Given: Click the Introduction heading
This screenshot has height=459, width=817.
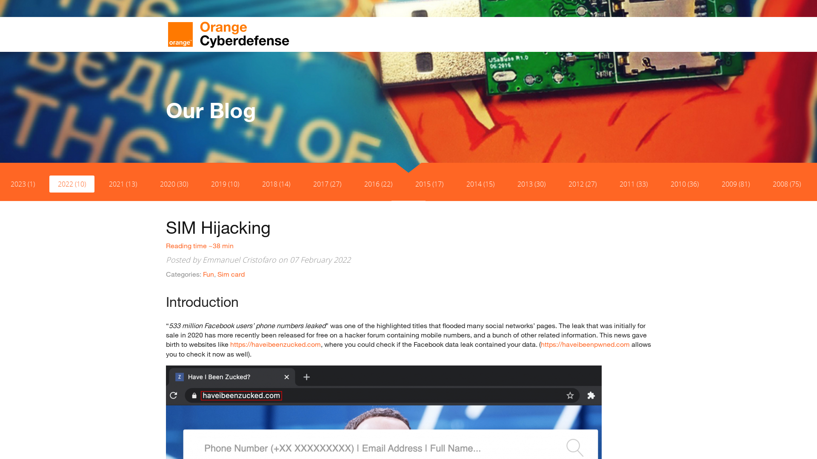Looking at the screenshot, I should (x=202, y=302).
